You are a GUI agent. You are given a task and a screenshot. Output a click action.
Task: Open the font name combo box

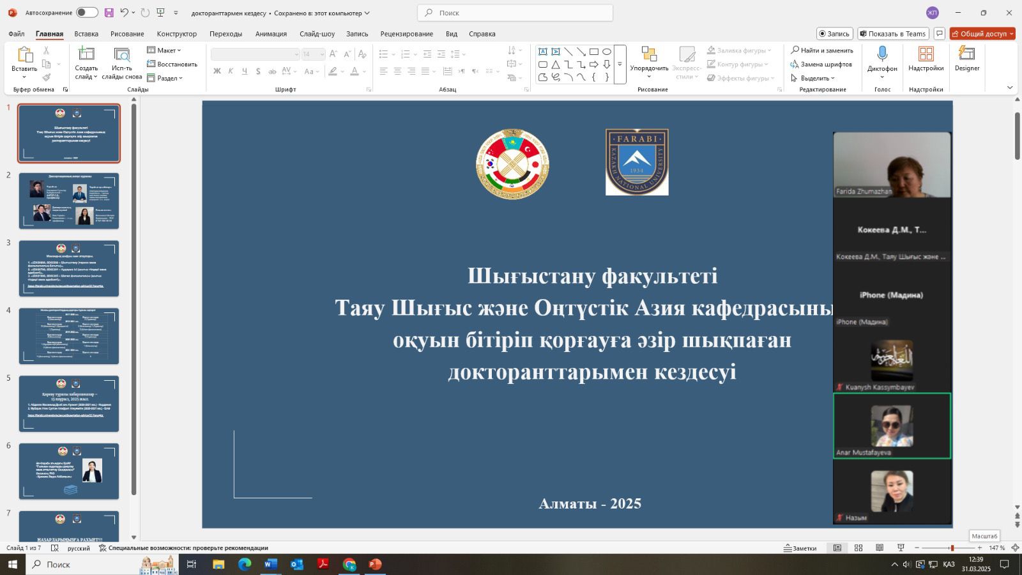click(x=256, y=54)
